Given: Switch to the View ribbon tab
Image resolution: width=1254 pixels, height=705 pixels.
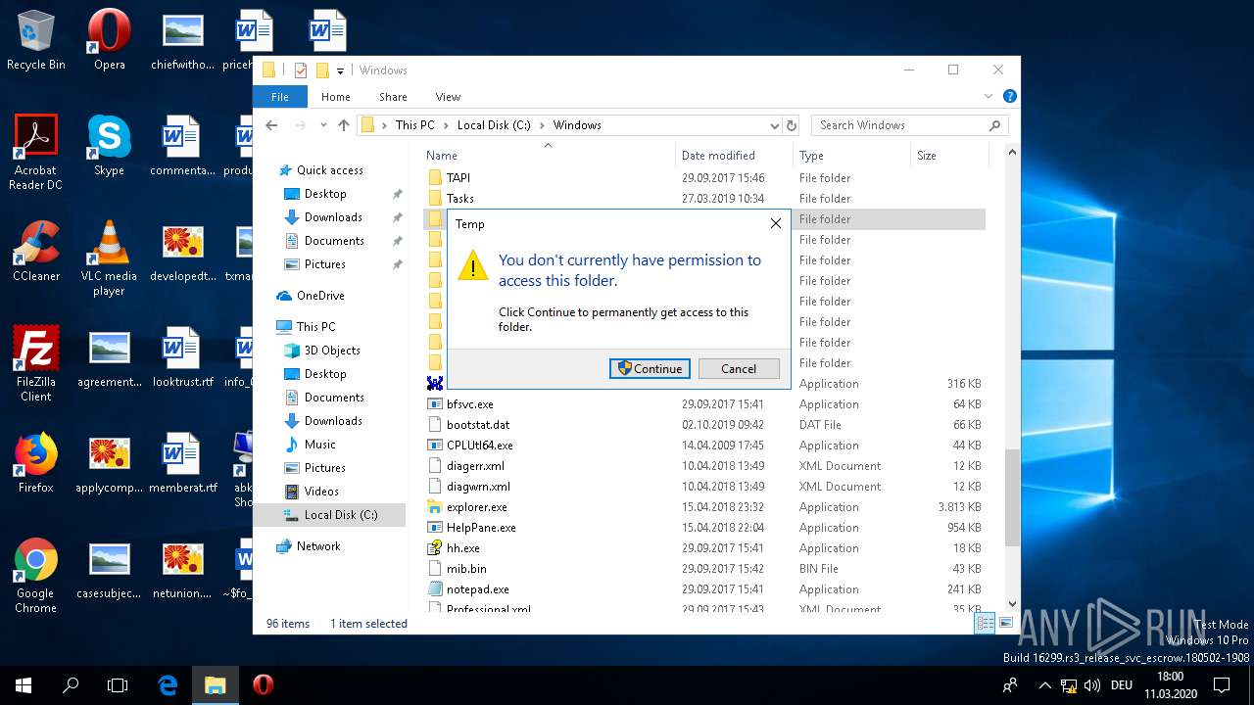Looking at the screenshot, I should 448,97.
